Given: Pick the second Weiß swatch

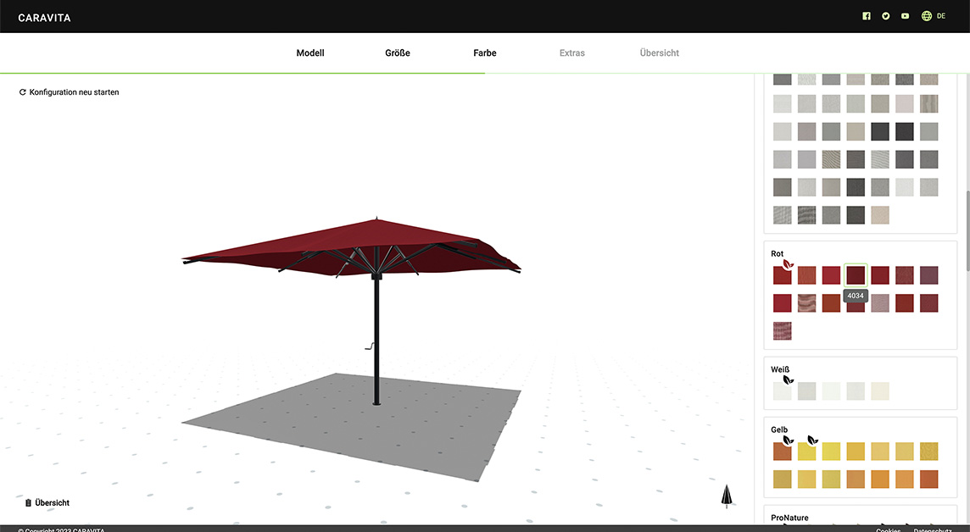Looking at the screenshot, I should 806,391.
